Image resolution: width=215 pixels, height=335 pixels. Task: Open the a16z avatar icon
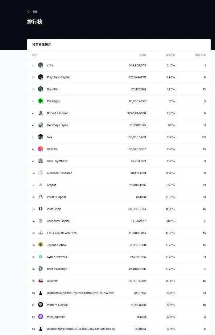pyautogui.click(x=41, y=65)
